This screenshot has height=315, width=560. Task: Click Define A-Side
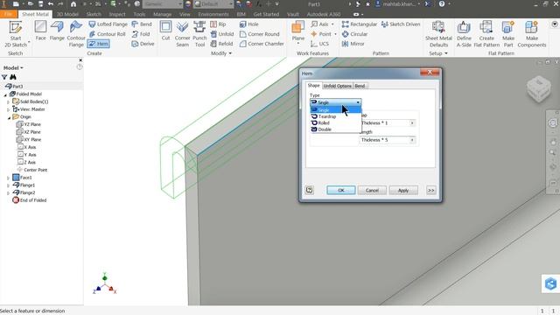(x=464, y=34)
